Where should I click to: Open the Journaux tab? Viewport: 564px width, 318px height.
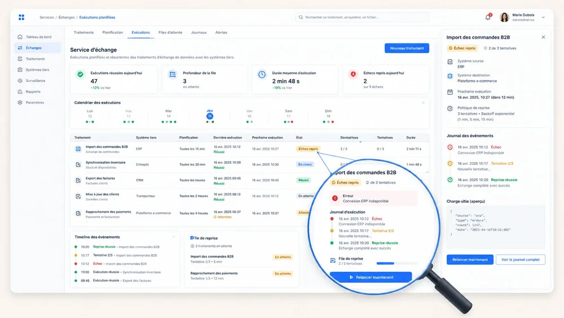tap(199, 32)
